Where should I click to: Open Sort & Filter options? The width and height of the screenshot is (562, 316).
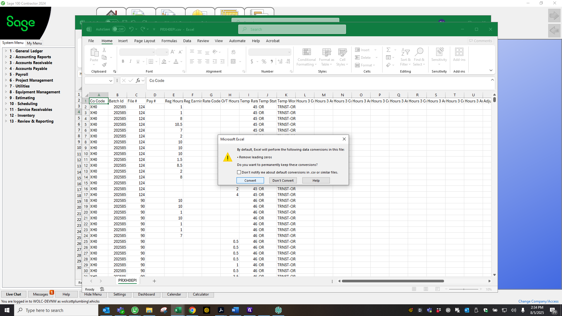(x=405, y=57)
